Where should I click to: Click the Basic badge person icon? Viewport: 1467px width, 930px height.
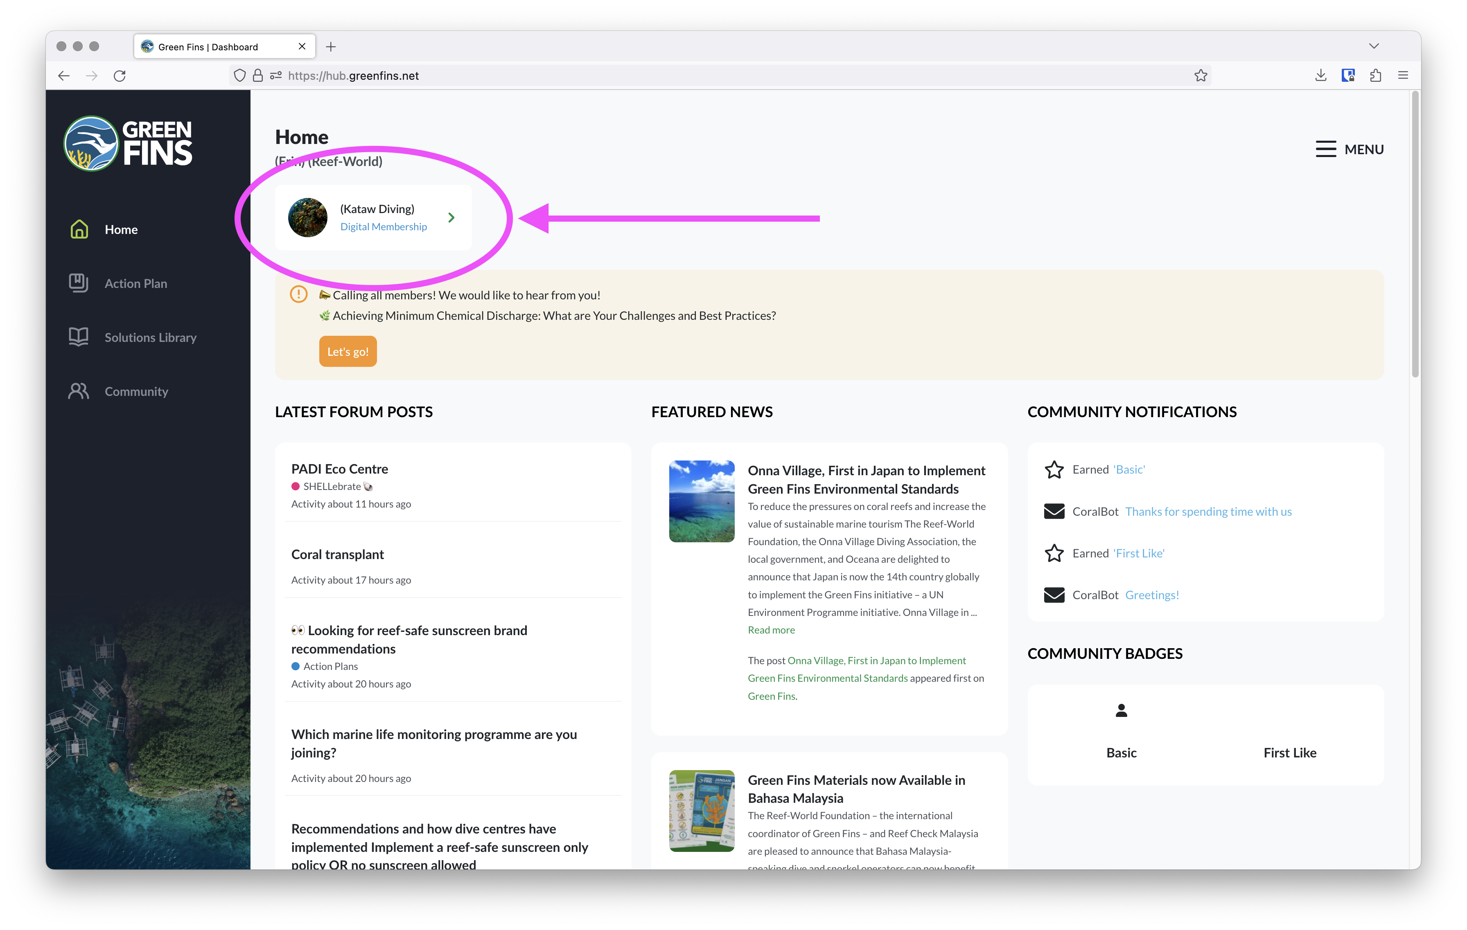1121,710
